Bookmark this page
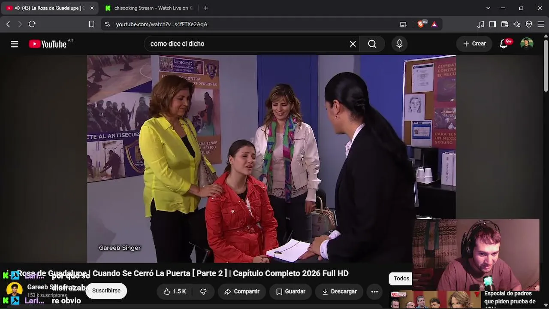The image size is (549, 309). click(92, 24)
